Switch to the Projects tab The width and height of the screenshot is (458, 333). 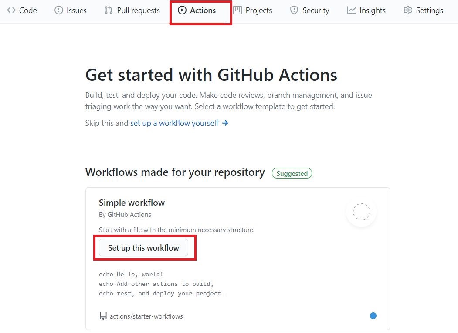pos(253,10)
